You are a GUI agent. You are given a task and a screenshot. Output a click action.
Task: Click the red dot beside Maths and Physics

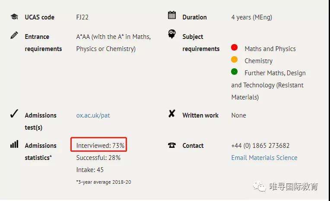point(234,48)
